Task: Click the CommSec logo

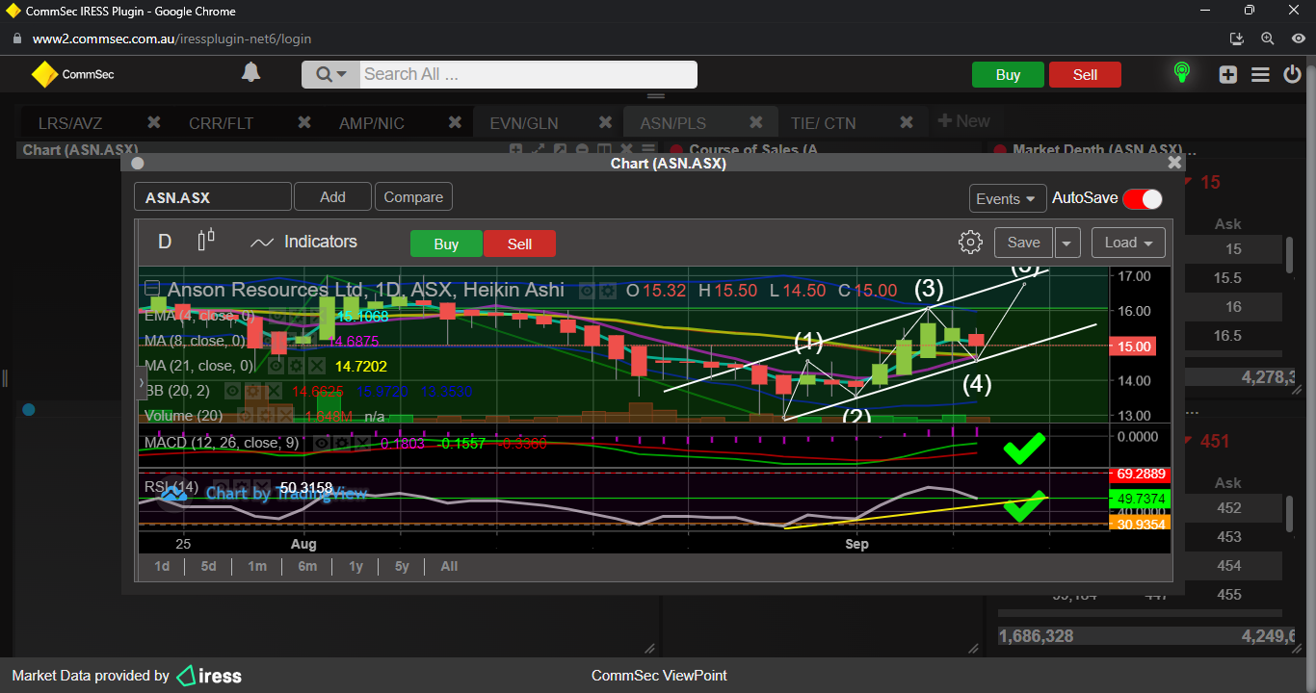Action: click(x=72, y=74)
